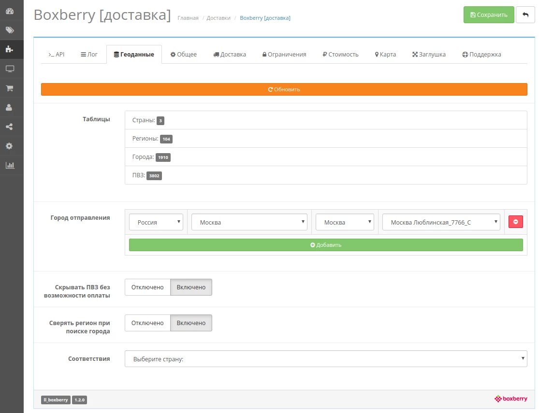Screen dimensions: 539x413
Task: Click the Boxberry [доставка] page heading
Action: tap(102, 15)
